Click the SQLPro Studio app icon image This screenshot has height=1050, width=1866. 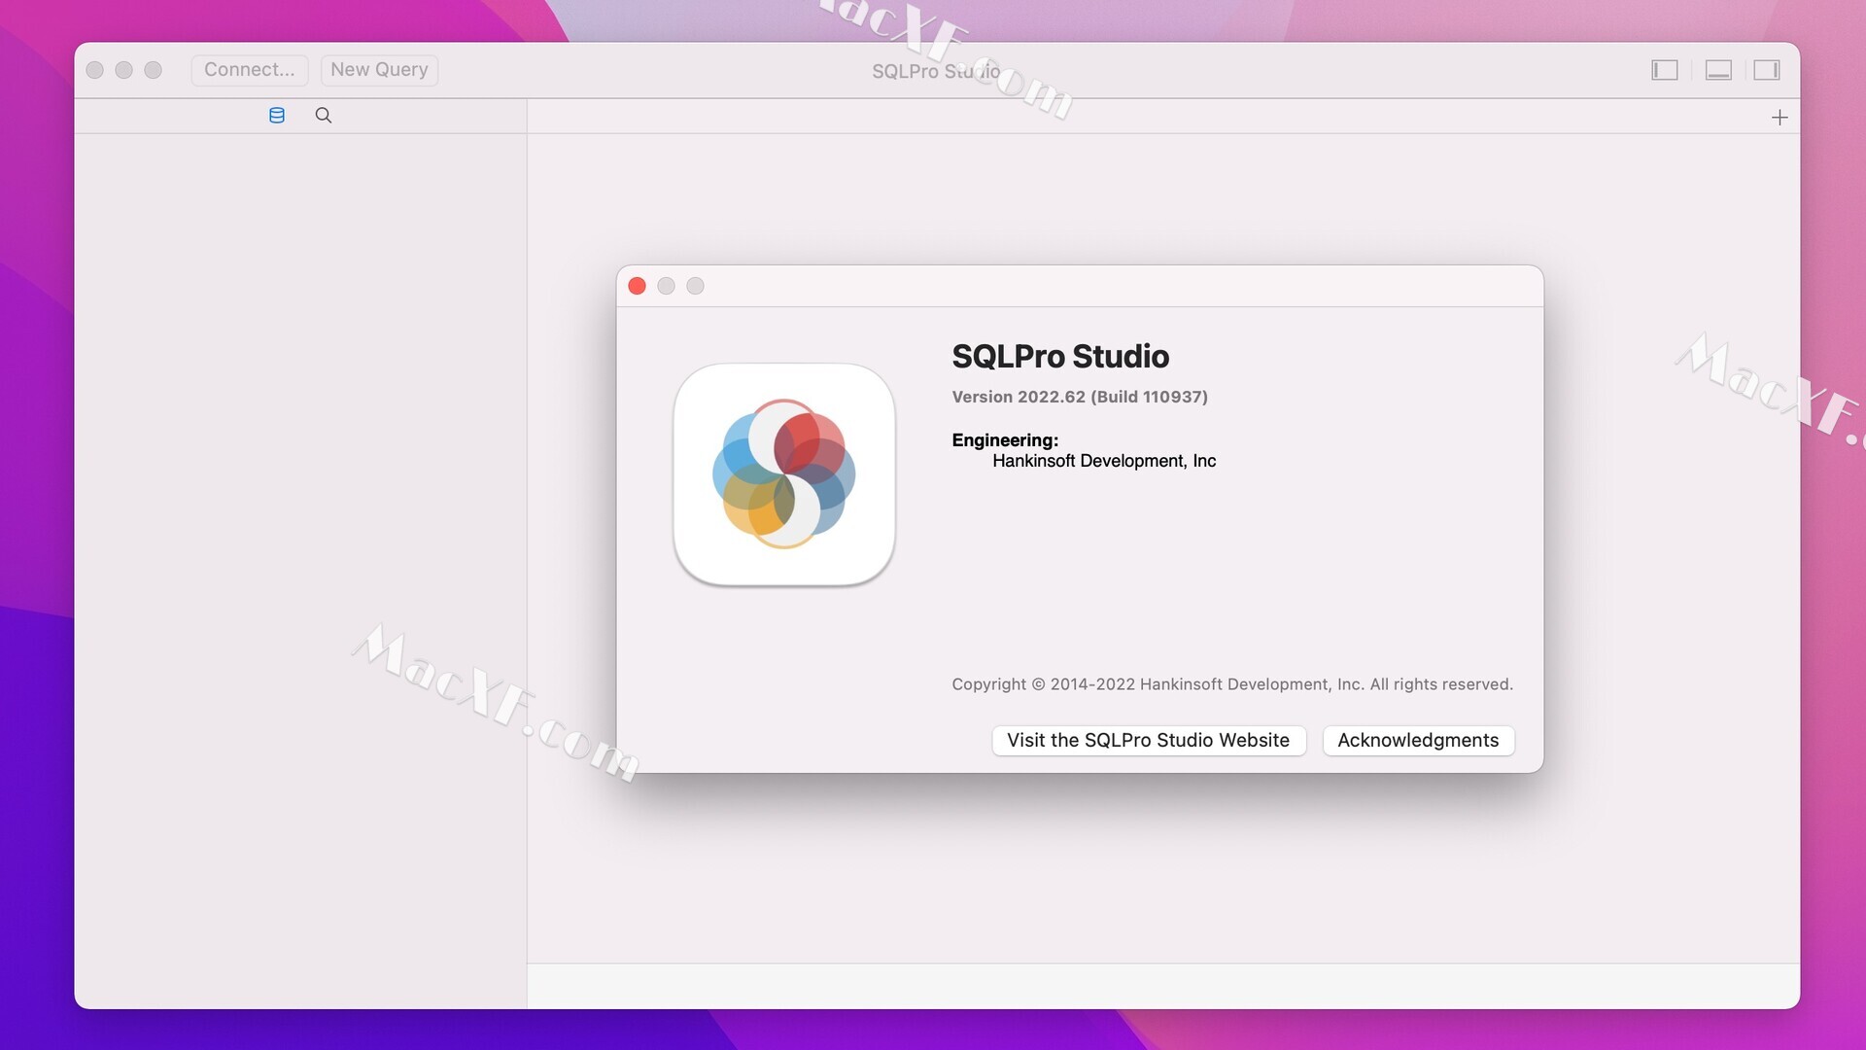point(784,474)
